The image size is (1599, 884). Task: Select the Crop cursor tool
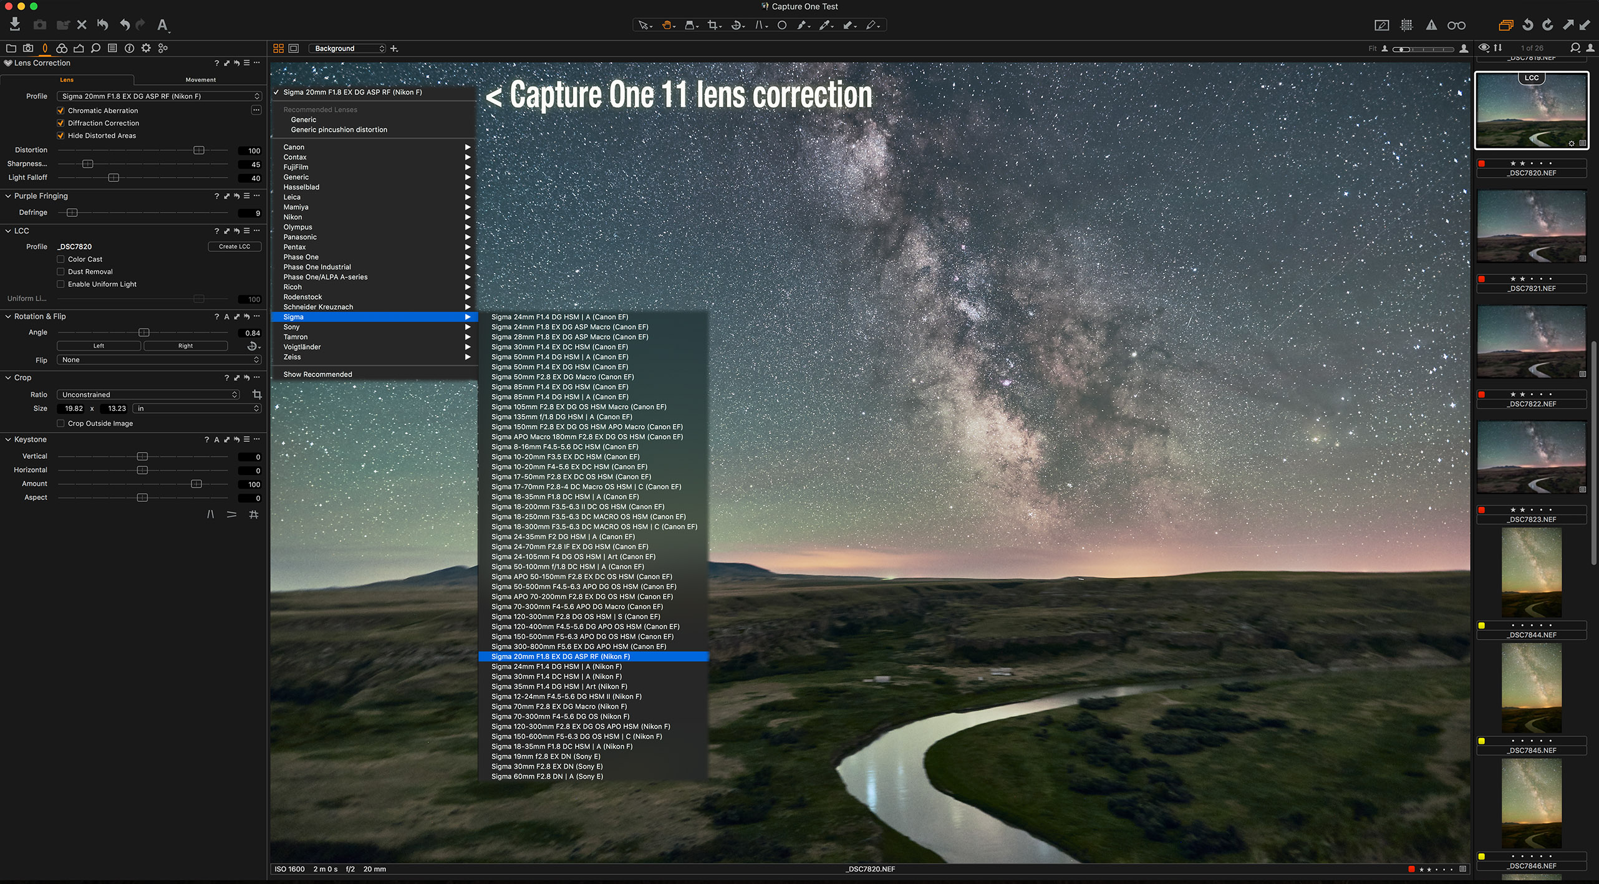point(712,25)
